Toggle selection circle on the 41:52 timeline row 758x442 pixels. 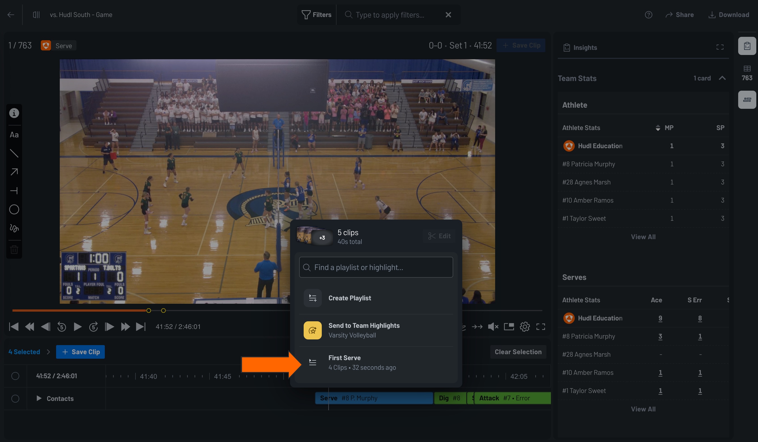tap(15, 376)
